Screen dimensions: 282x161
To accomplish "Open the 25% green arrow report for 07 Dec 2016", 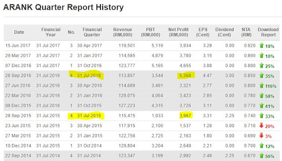I will point(261,65).
